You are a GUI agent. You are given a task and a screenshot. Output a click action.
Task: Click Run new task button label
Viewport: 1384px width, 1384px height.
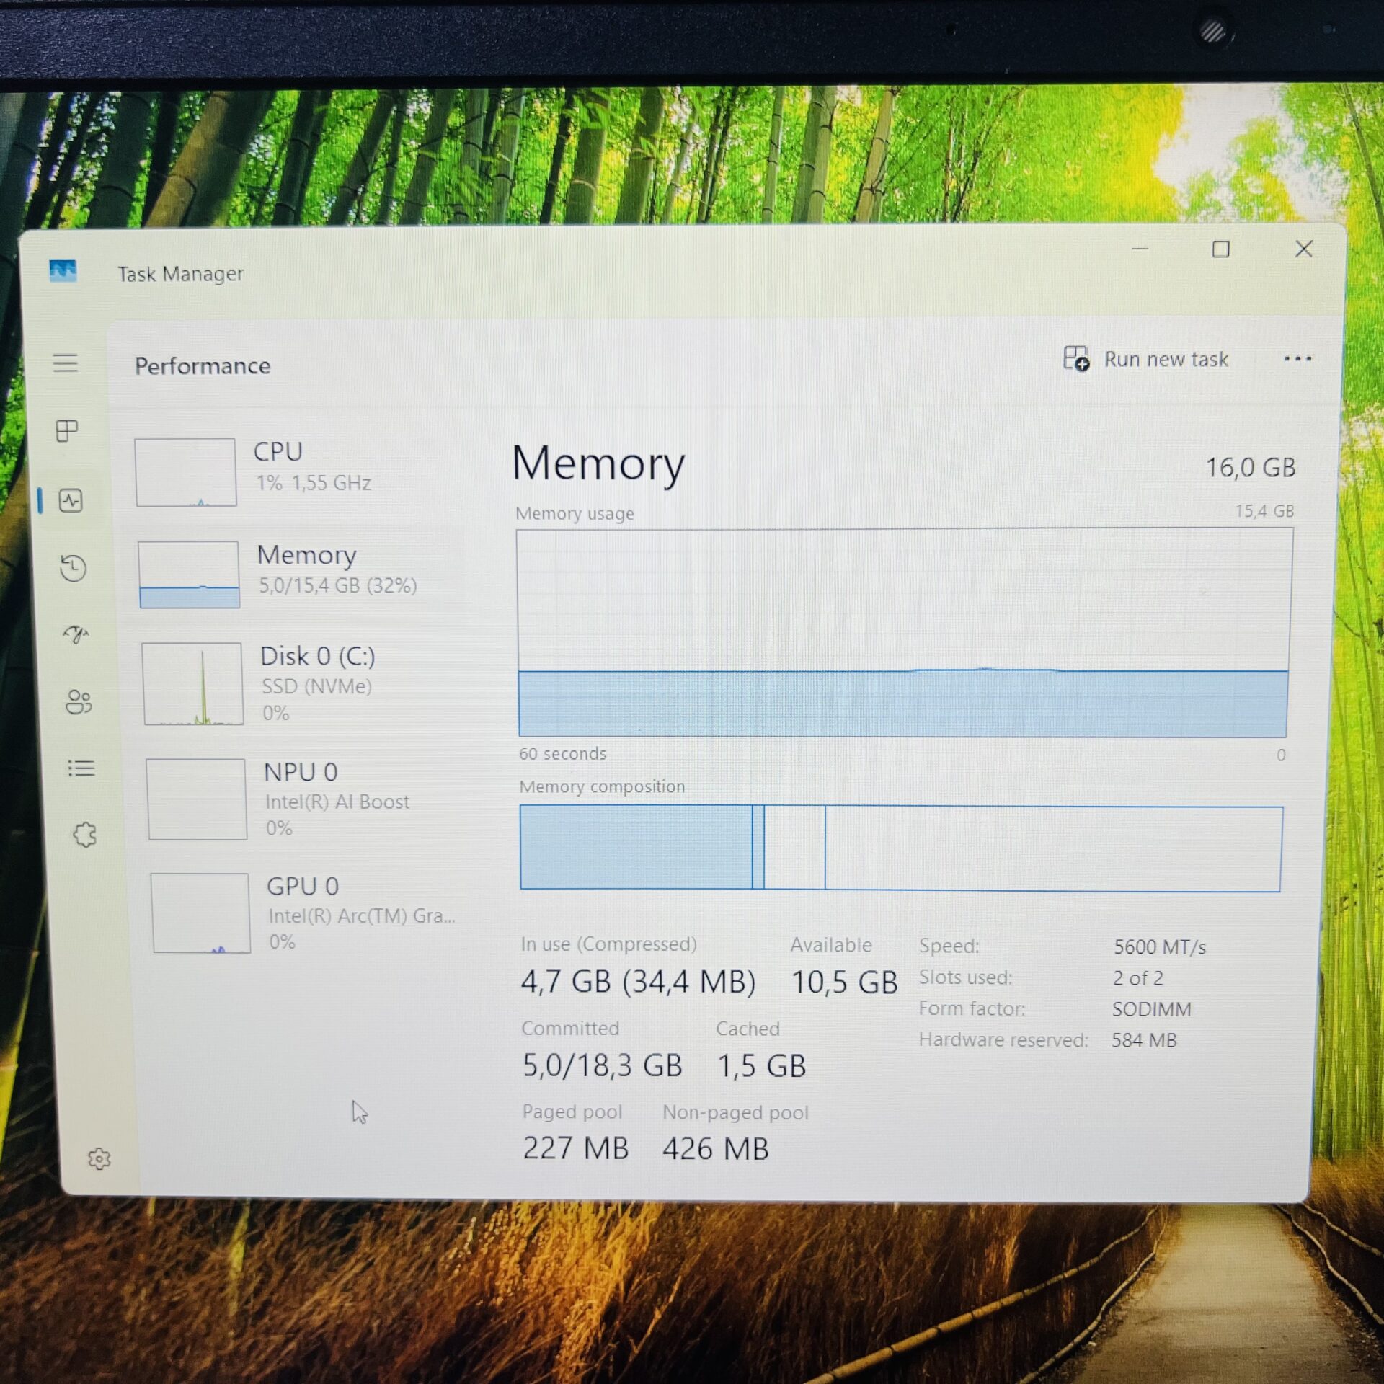point(1166,359)
